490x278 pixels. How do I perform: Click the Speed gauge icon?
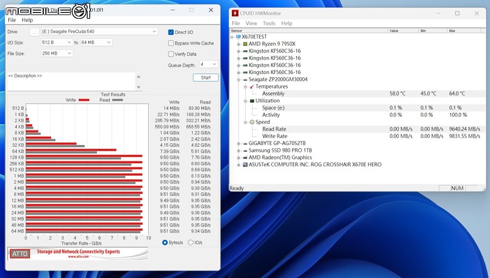point(252,122)
